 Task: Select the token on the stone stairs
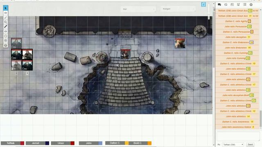click(126, 54)
